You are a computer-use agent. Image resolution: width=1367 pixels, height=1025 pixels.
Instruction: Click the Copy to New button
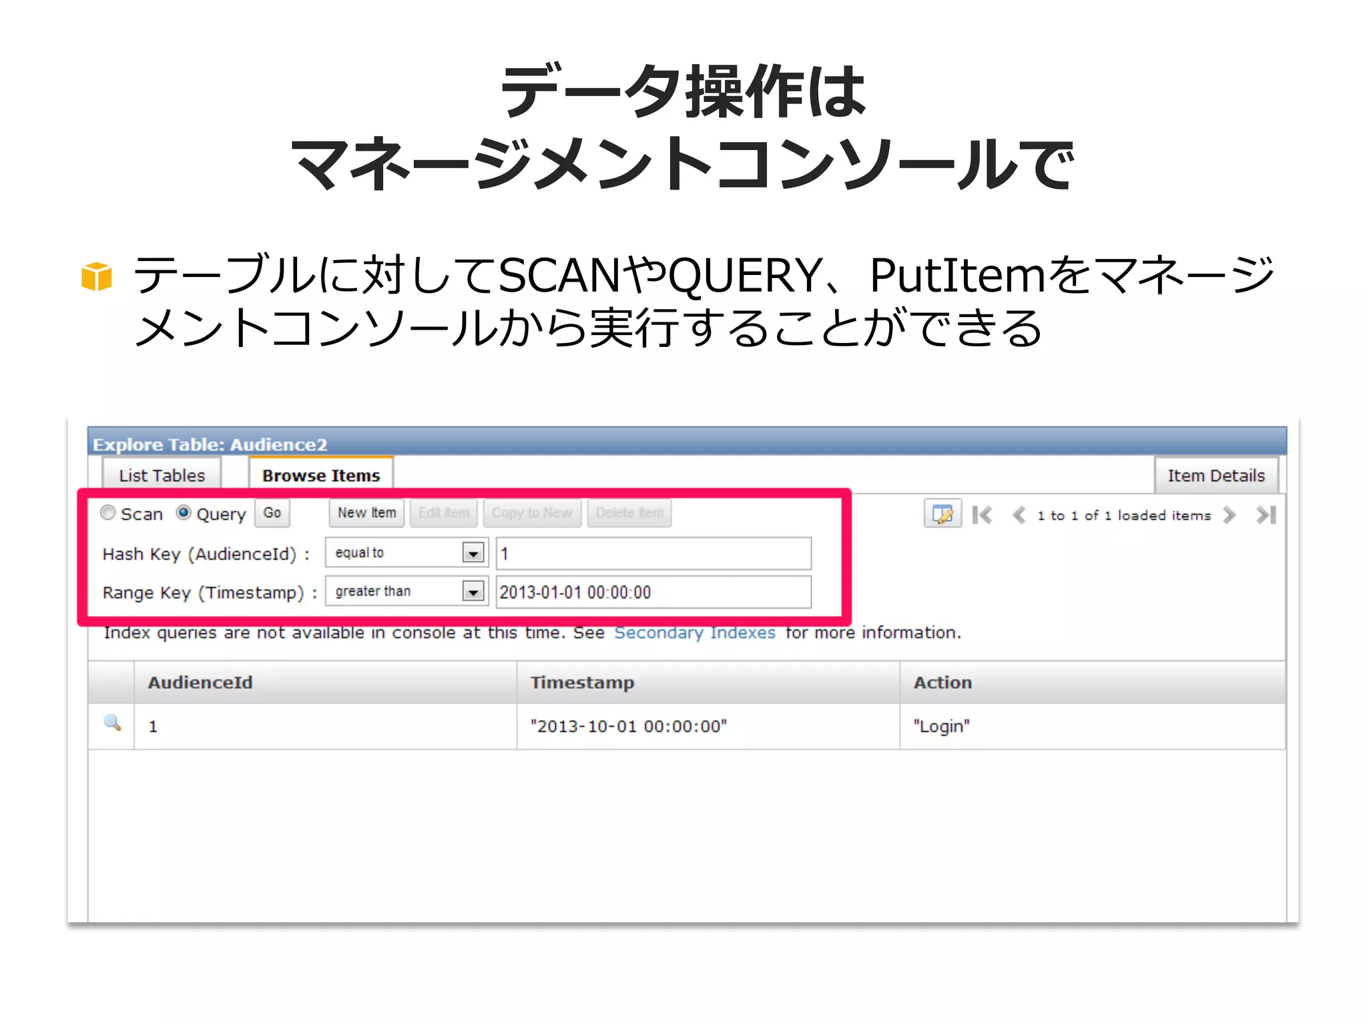click(x=532, y=513)
